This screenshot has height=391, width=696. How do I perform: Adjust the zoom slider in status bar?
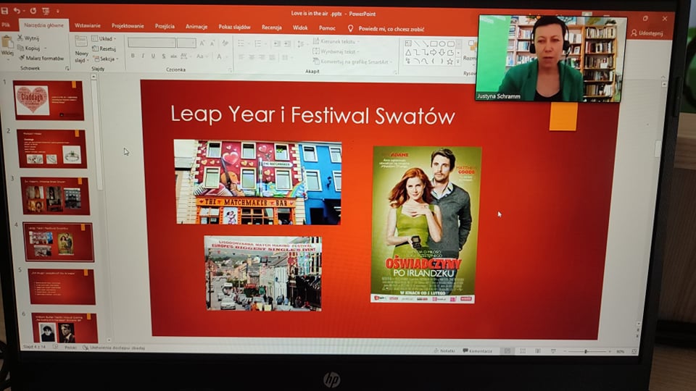pyautogui.click(x=586, y=352)
